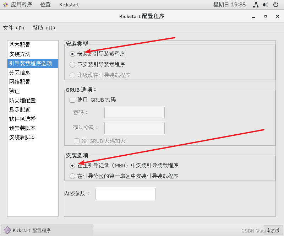Viewport: 284px width, 236px height.
Task: Select 网络配置 in the sidebar
Action: click(33, 82)
